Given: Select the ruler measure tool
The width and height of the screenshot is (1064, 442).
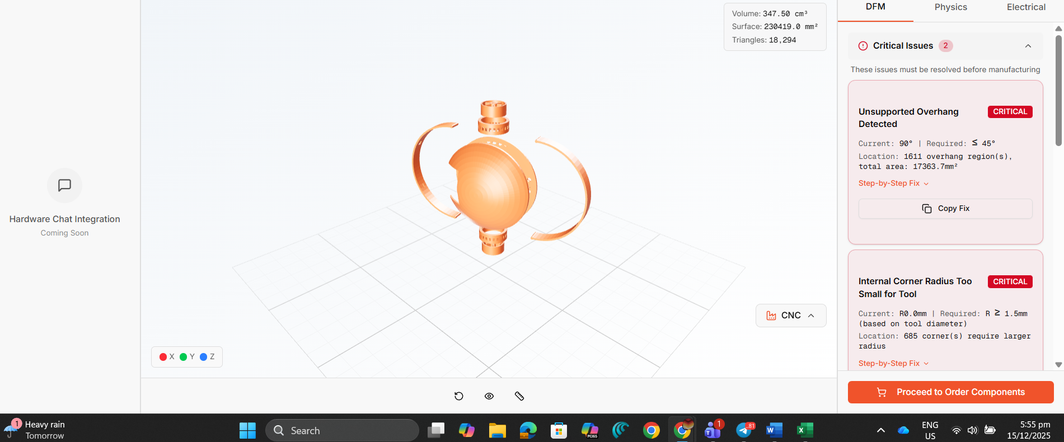Looking at the screenshot, I should click(519, 396).
